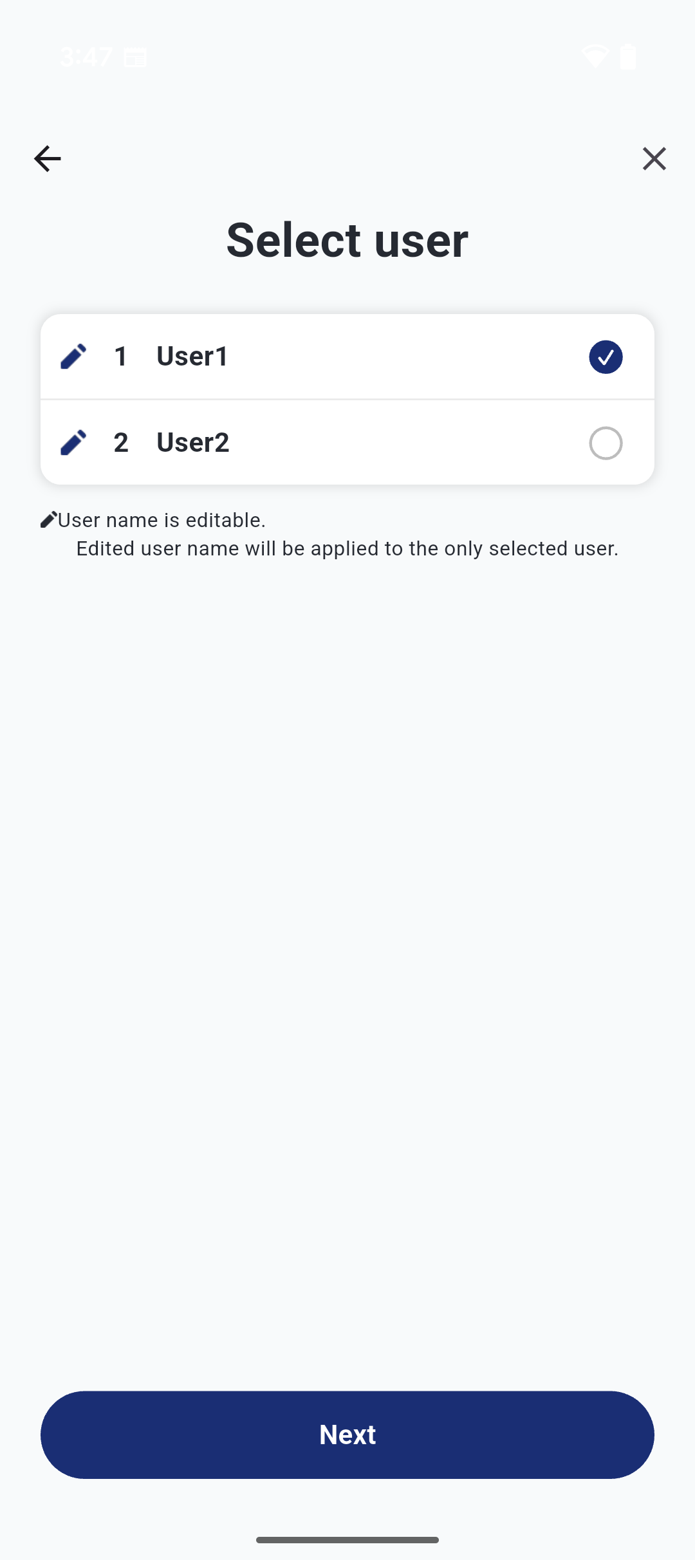Tap the pencil icon beside User1
Screen dimensions: 695x1560
coord(73,356)
